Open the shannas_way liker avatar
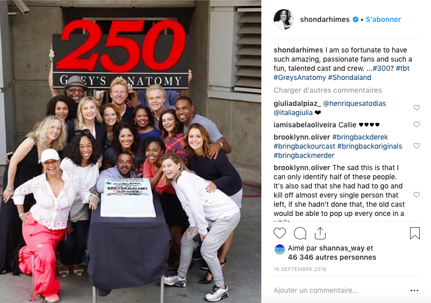This screenshot has height=303, width=431. click(280, 250)
